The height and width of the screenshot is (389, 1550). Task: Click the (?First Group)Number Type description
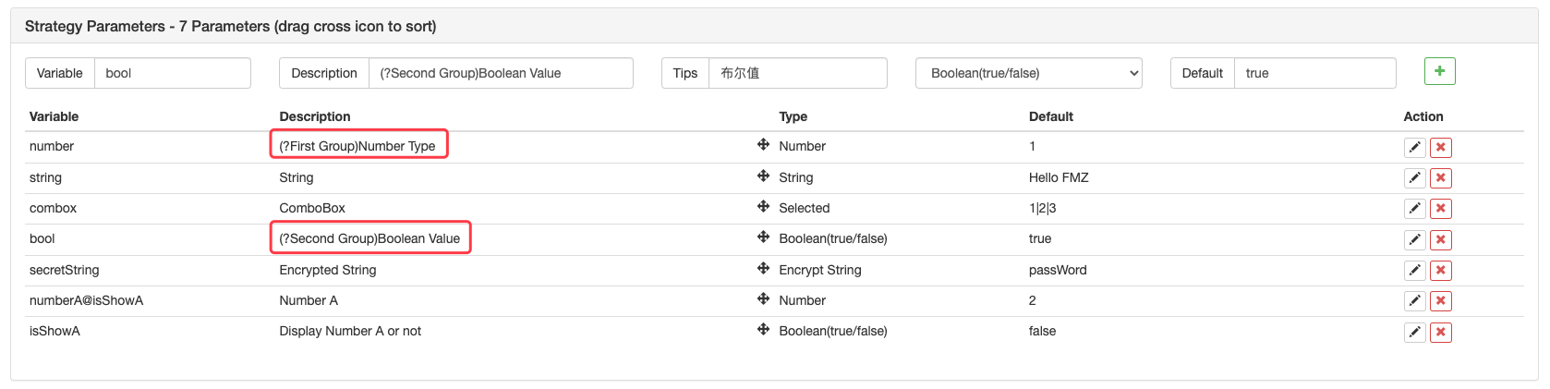(357, 146)
